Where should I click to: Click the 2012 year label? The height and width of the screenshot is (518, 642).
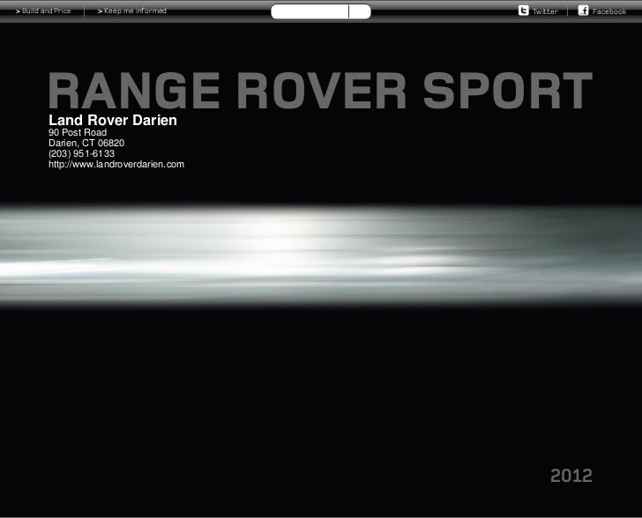tap(571, 476)
